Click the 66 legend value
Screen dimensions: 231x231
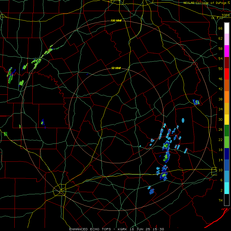[x=220, y=28]
